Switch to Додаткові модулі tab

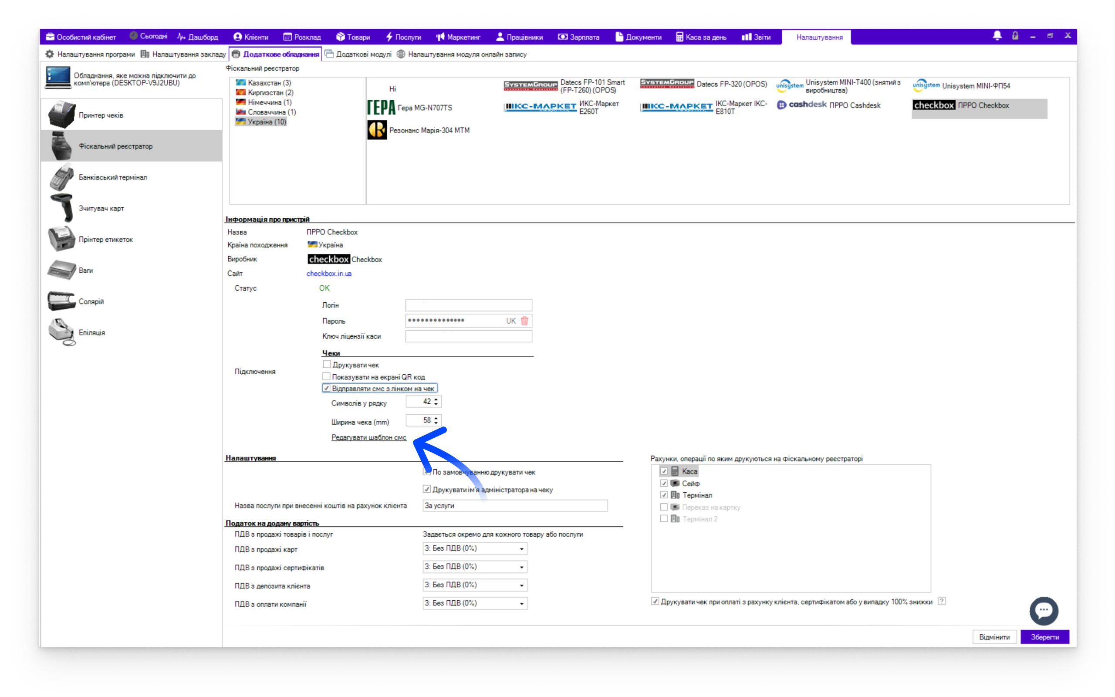click(358, 54)
